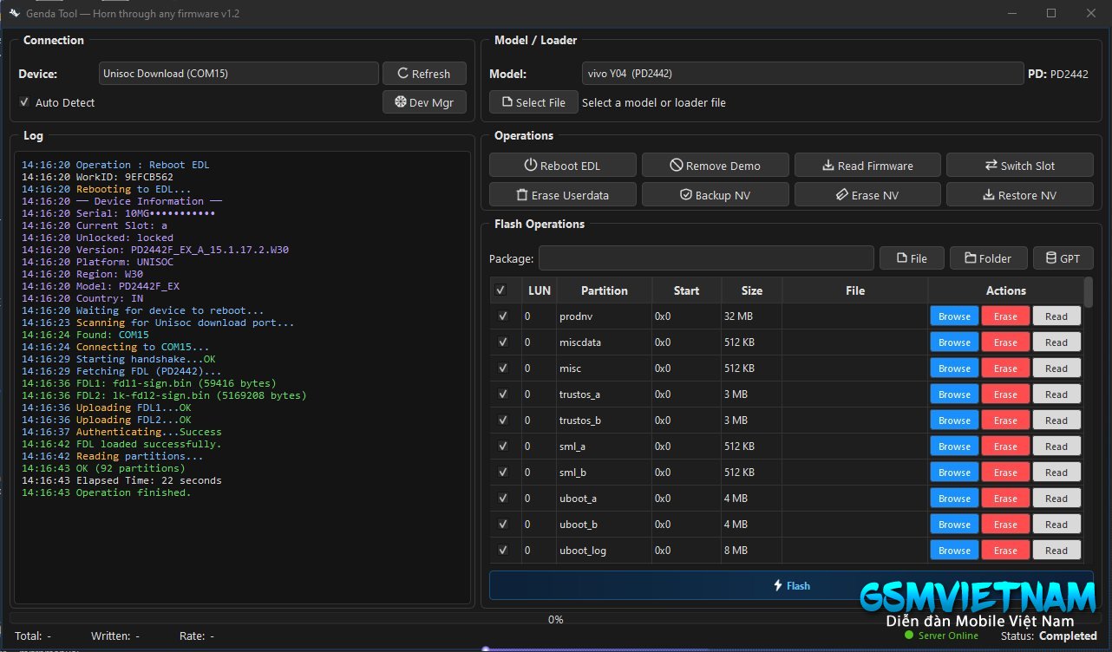Click into the Package path field
Image resolution: width=1112 pixels, height=652 pixels.
coord(706,258)
